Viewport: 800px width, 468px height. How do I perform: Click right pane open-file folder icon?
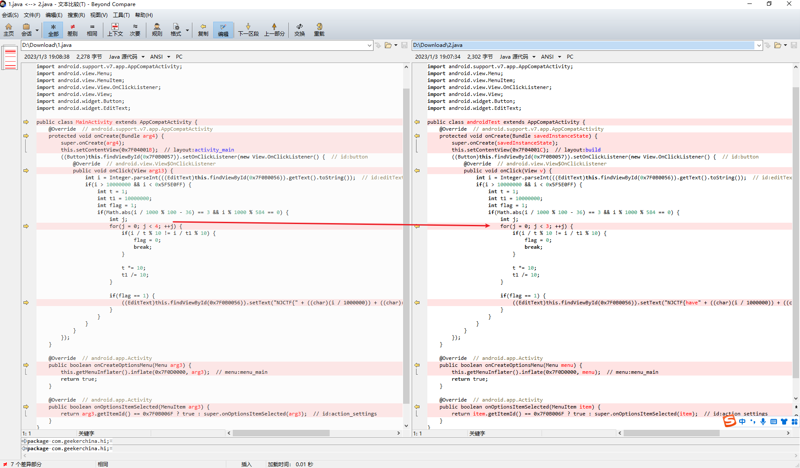(777, 45)
